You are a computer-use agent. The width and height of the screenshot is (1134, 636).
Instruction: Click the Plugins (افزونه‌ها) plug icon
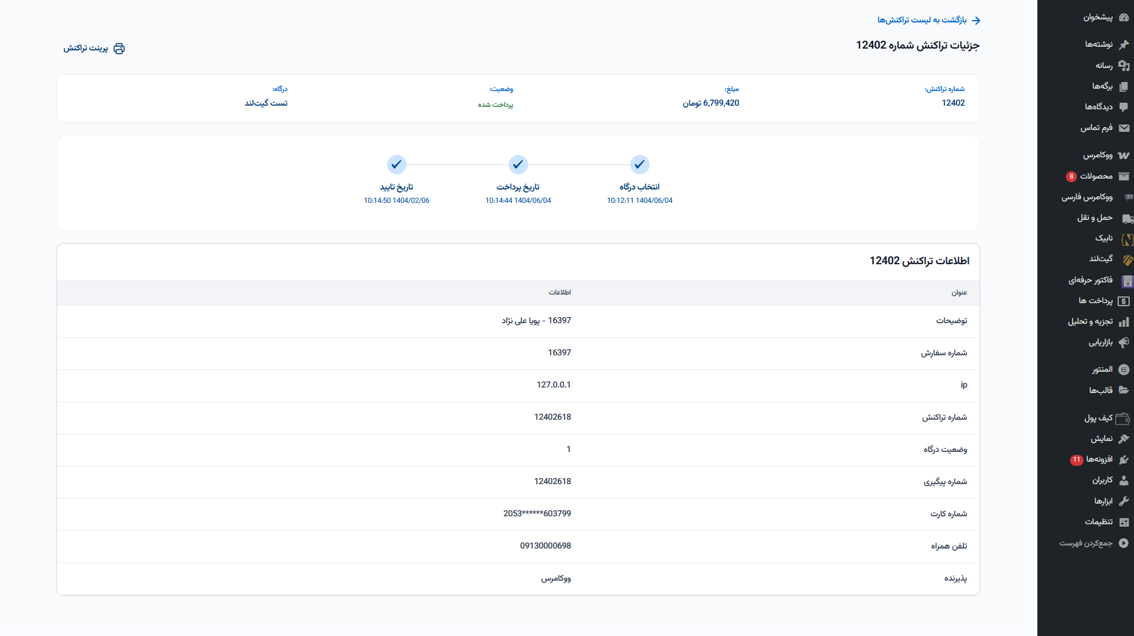point(1124,460)
